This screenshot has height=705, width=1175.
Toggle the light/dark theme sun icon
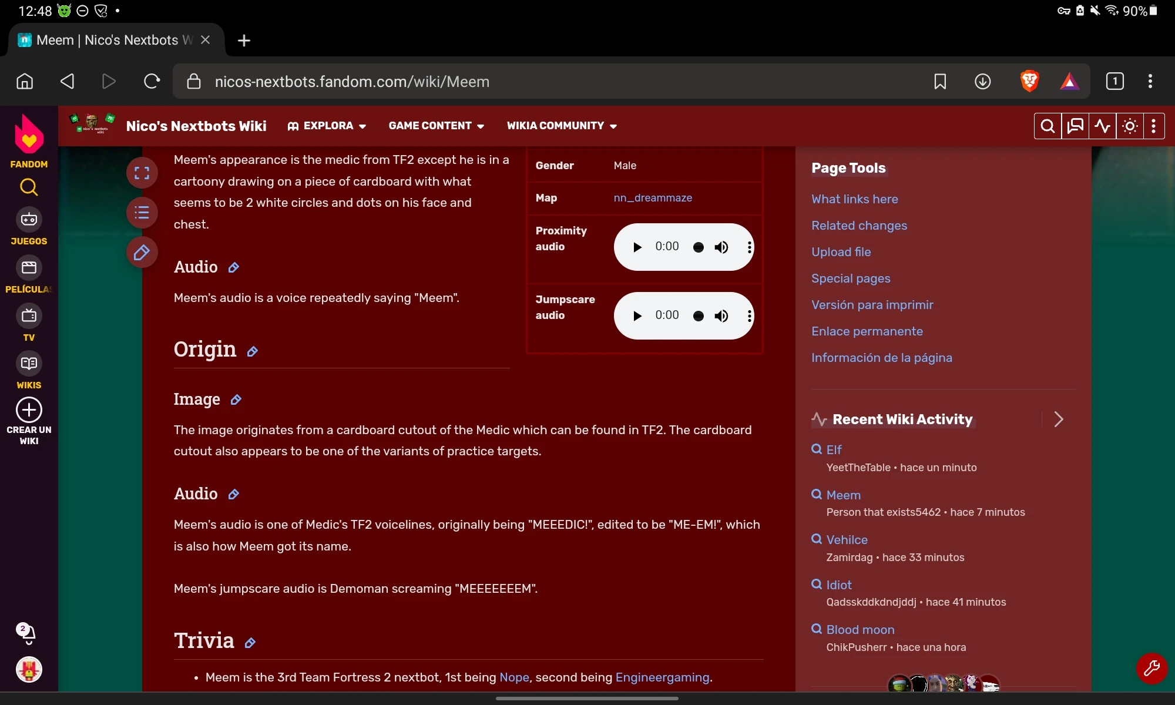(x=1129, y=126)
